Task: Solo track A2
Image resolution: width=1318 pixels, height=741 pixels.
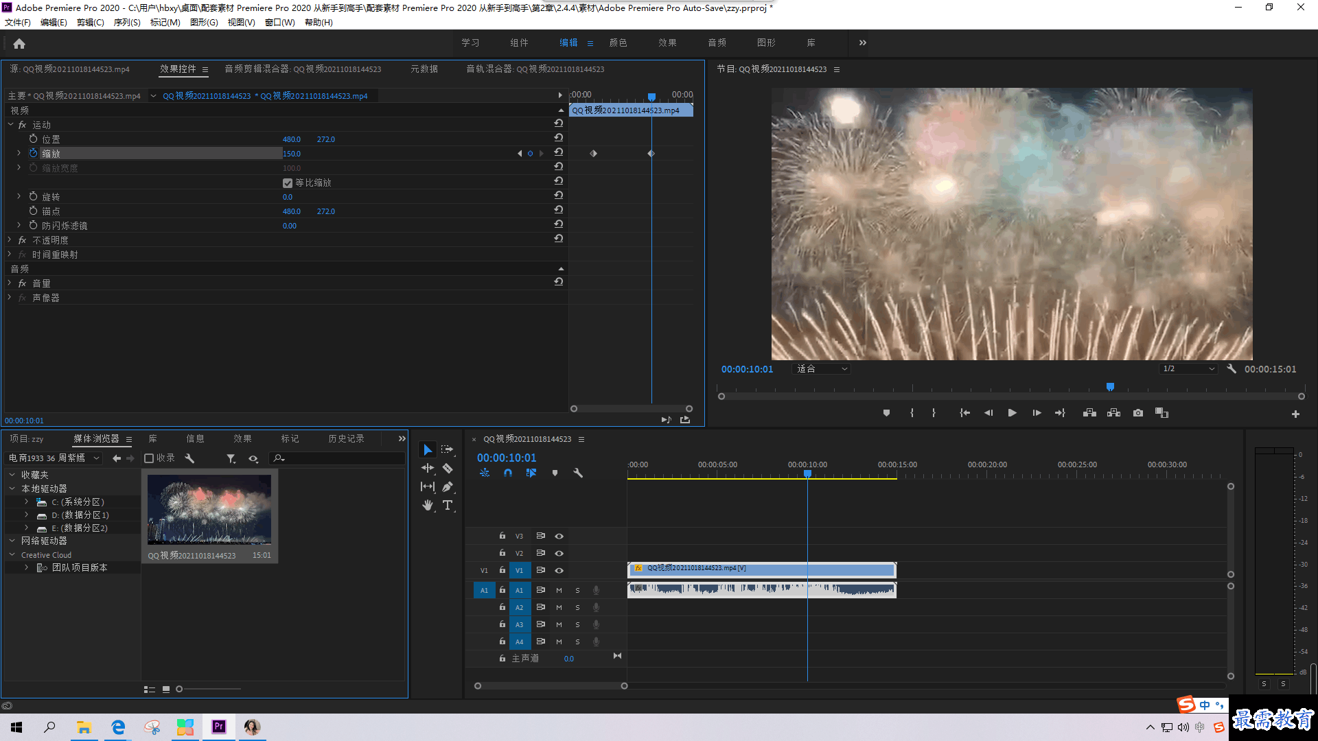Action: [577, 607]
